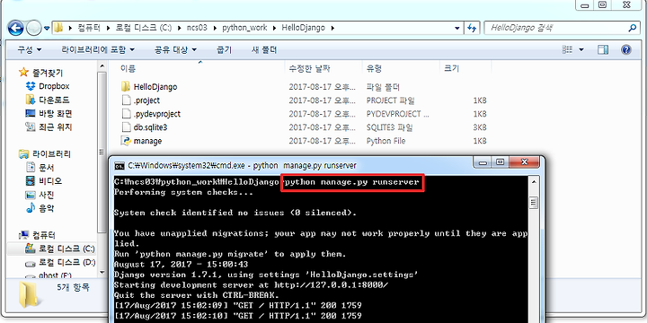
Task: Click the Explorer forward arrow button
Action: 33,28
